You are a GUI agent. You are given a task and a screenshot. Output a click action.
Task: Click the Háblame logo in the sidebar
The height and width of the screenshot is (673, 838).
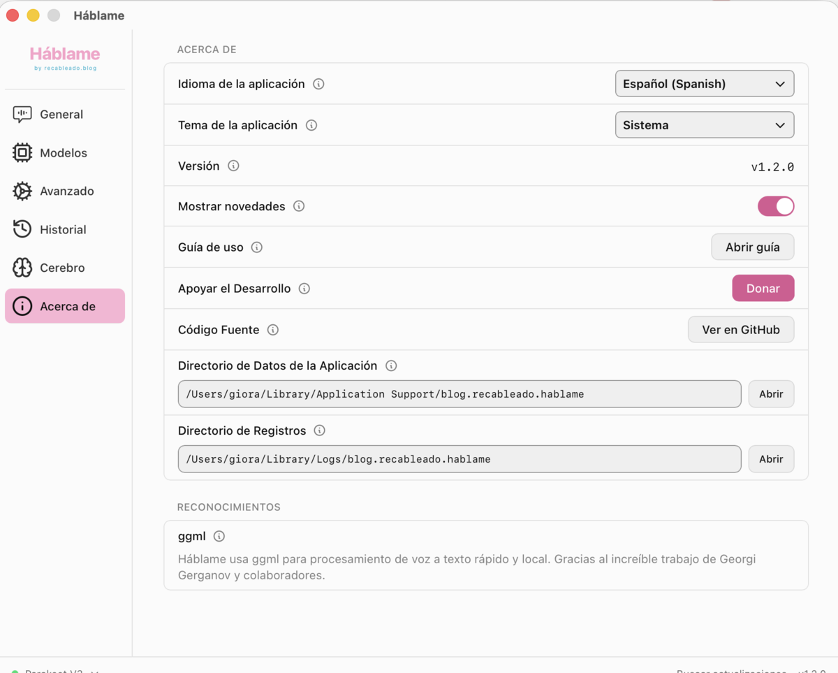click(65, 57)
